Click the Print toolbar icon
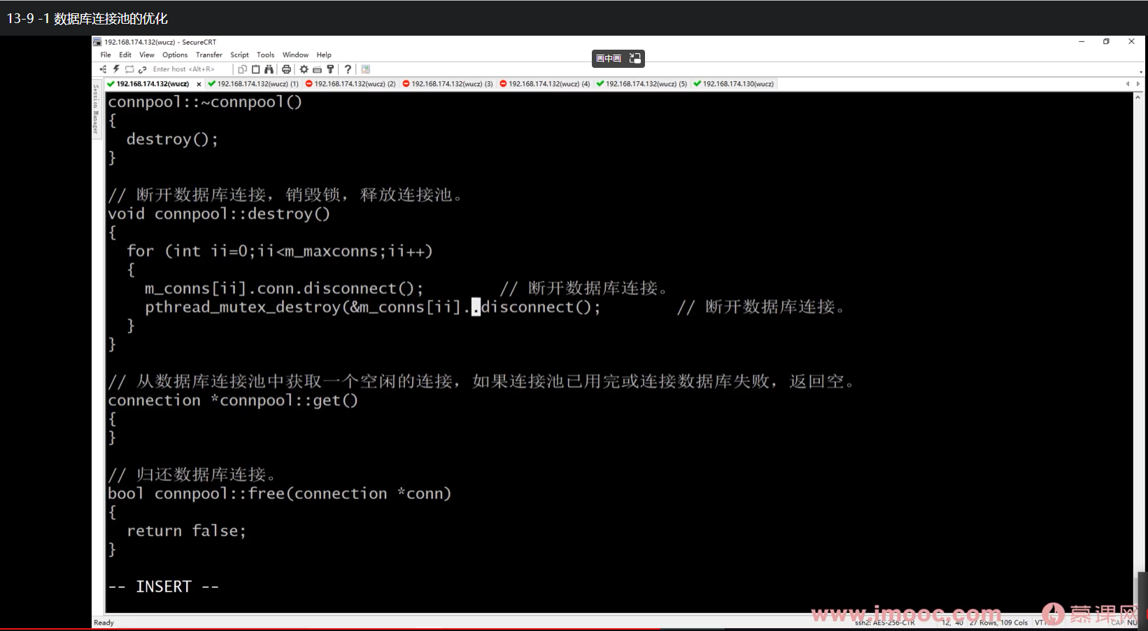Image resolution: width=1148 pixels, height=631 pixels. point(286,69)
